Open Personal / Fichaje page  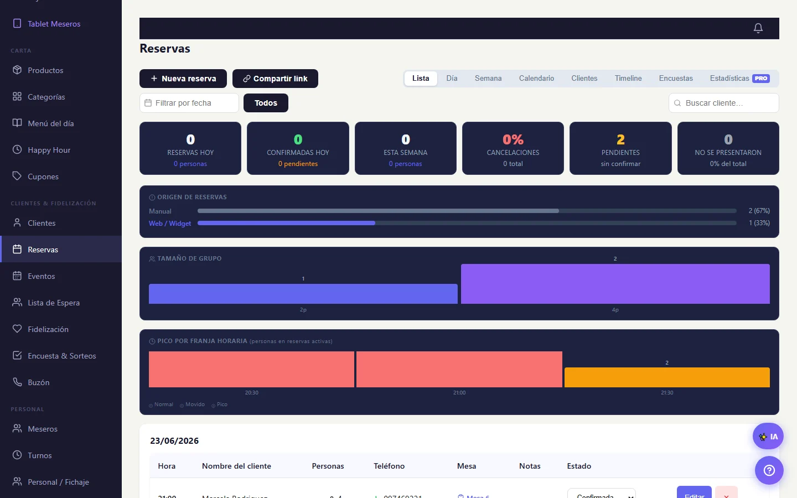(x=61, y=482)
